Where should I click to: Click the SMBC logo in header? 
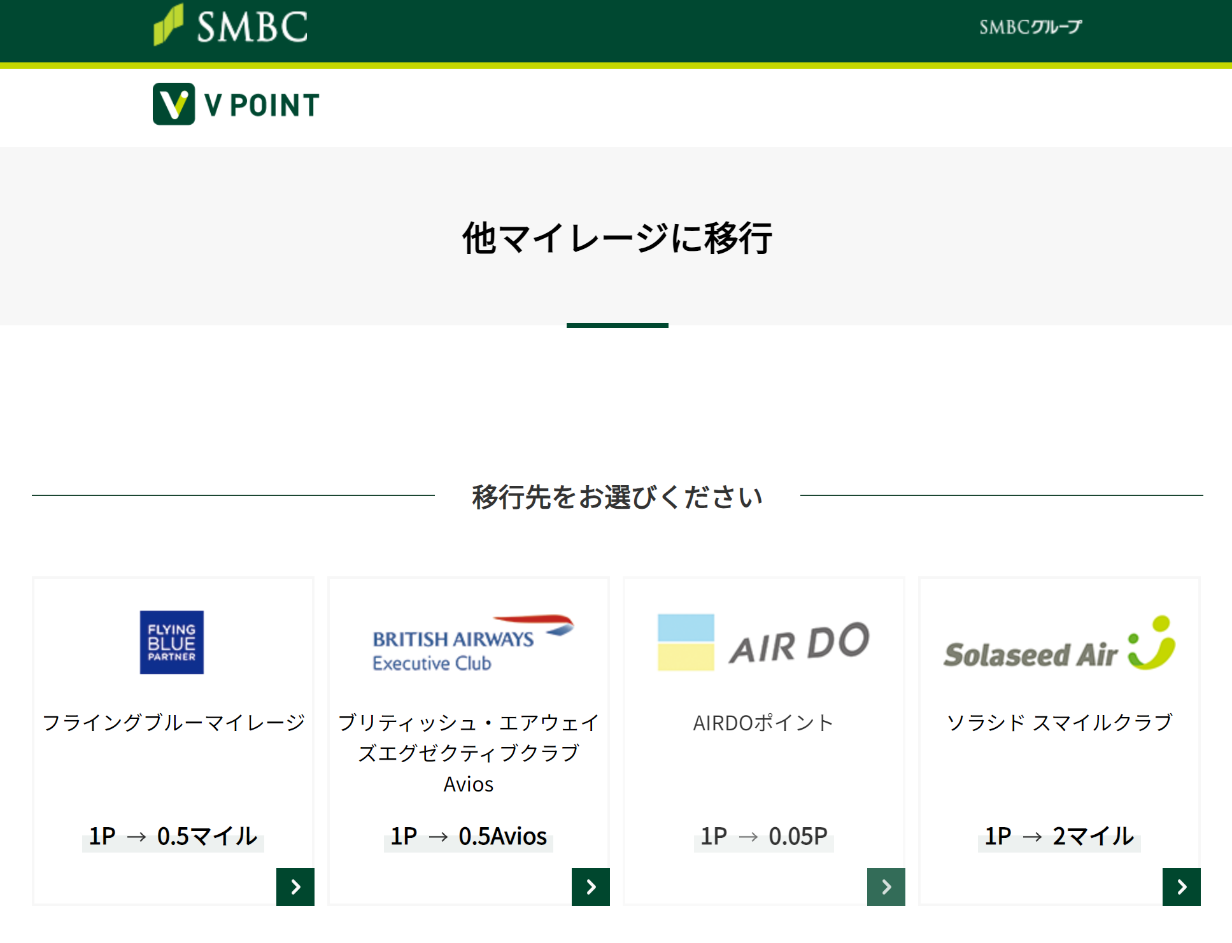[230, 25]
